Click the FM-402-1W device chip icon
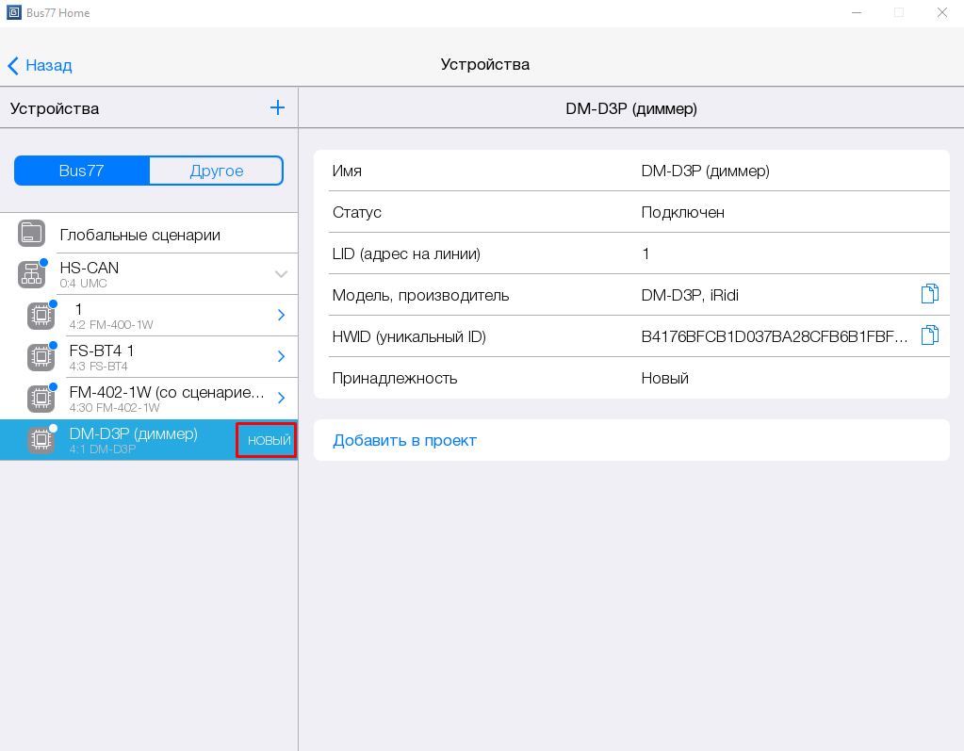 pyautogui.click(x=41, y=398)
